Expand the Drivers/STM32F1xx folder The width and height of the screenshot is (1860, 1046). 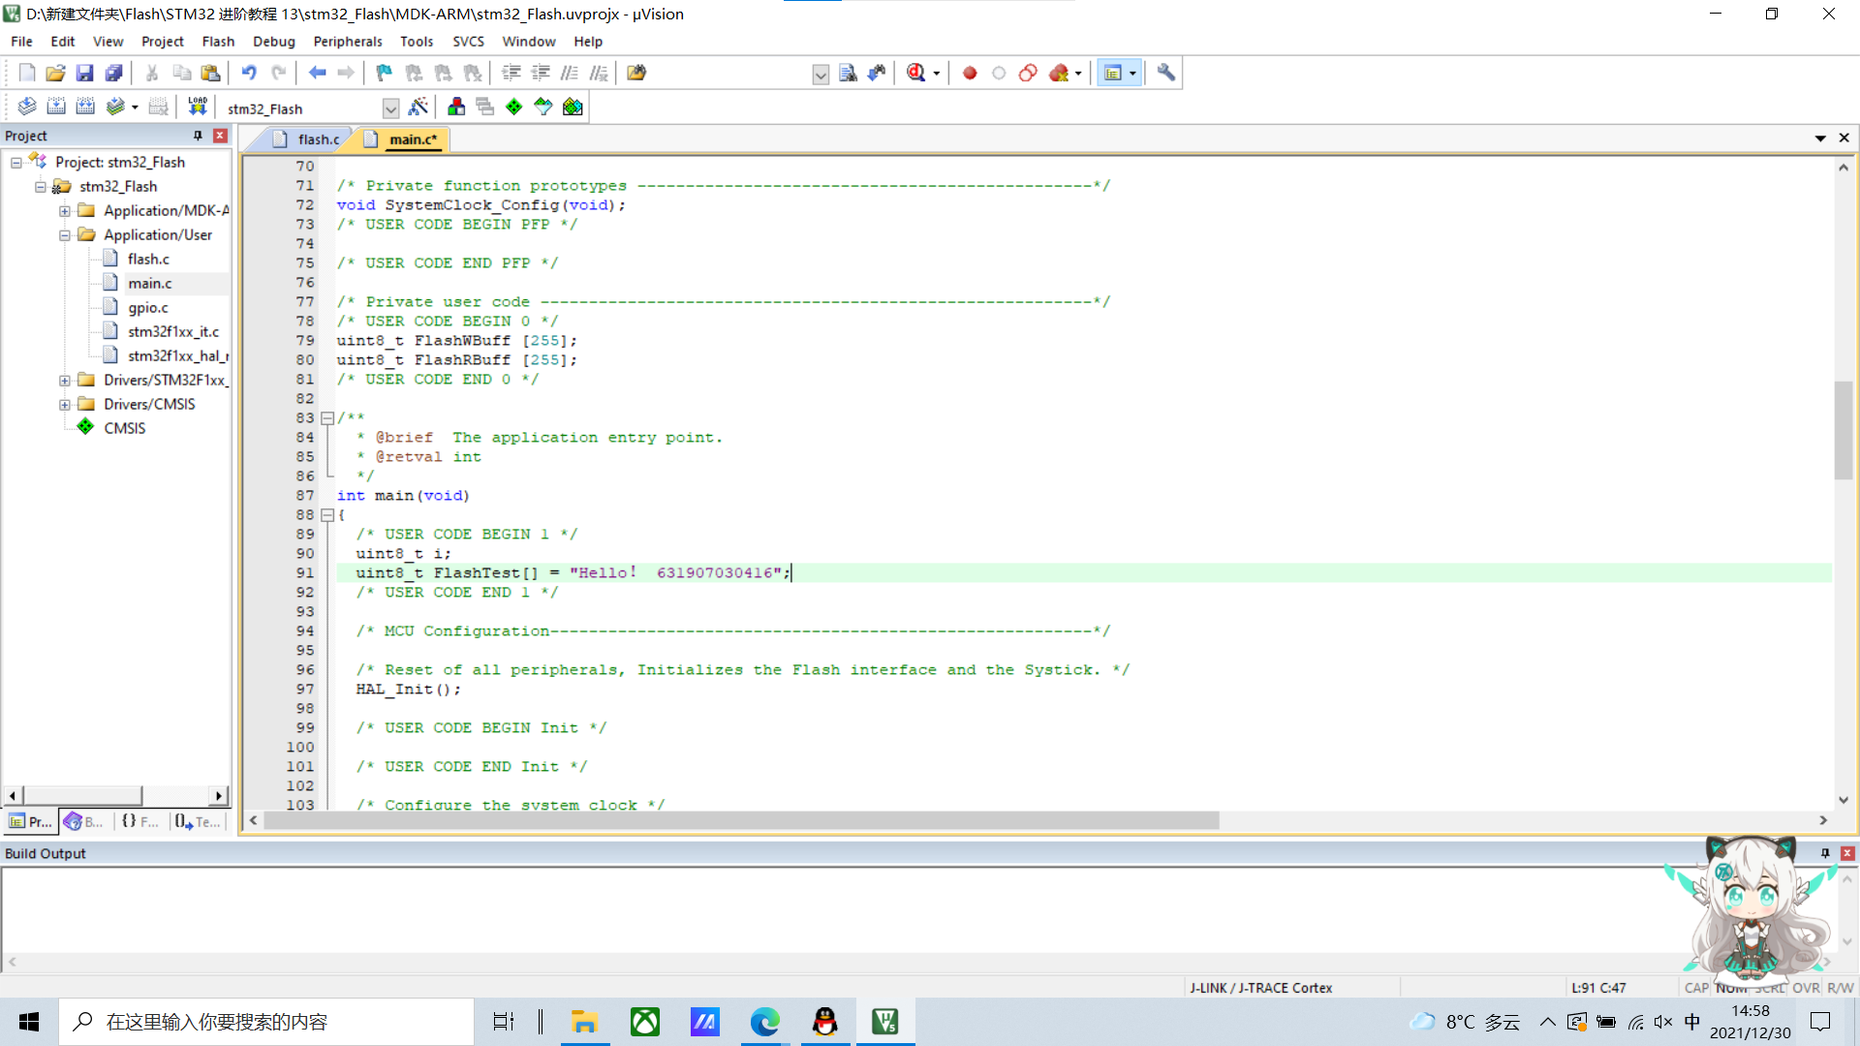65,381
